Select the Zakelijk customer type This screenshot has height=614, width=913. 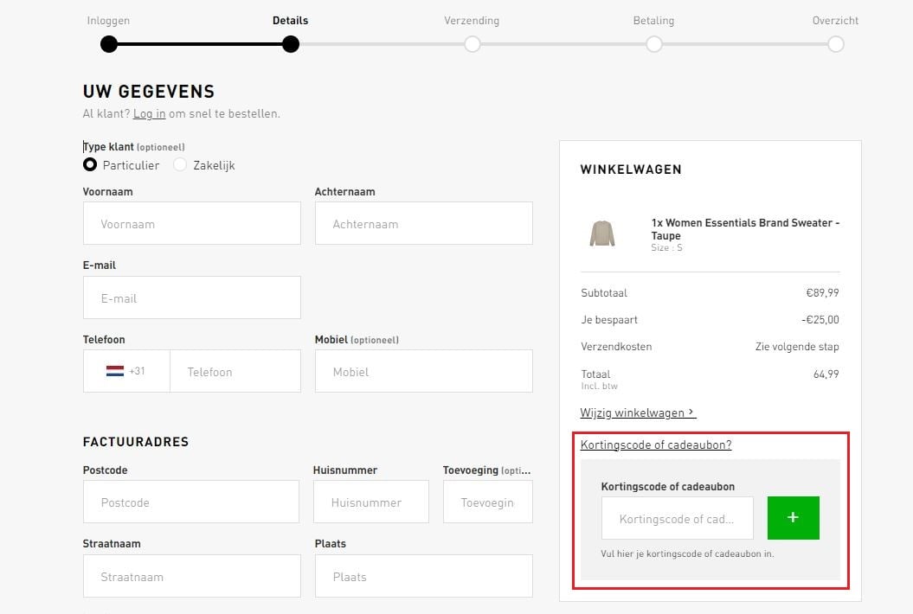point(180,165)
